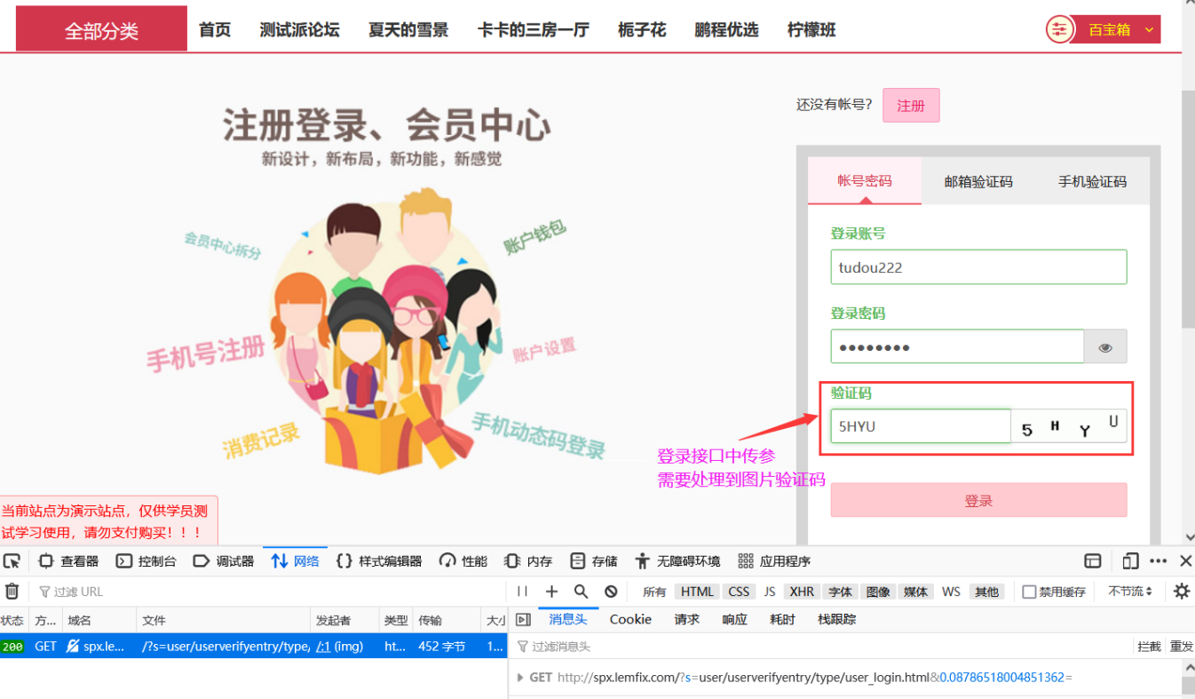Open network settings gear icon
1195x699 pixels.
1181,591
